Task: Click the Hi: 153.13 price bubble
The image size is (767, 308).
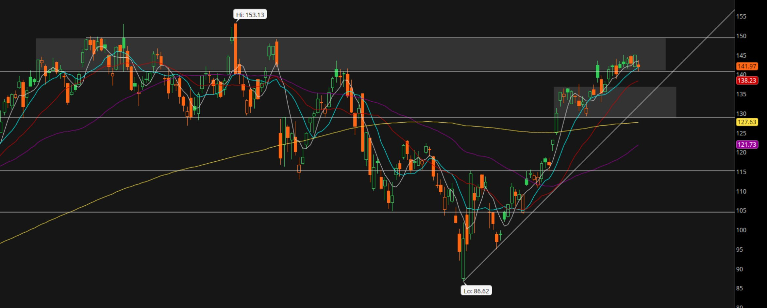Action: pyautogui.click(x=250, y=15)
